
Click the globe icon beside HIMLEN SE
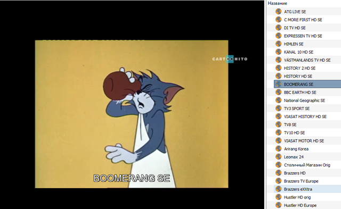[x=278, y=44]
